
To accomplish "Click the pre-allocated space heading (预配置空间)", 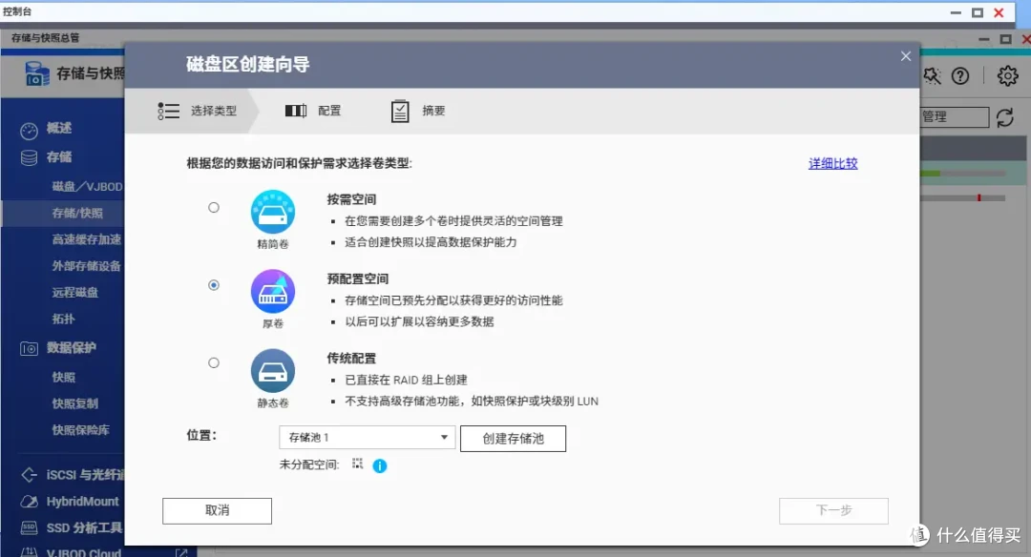I will click(358, 278).
